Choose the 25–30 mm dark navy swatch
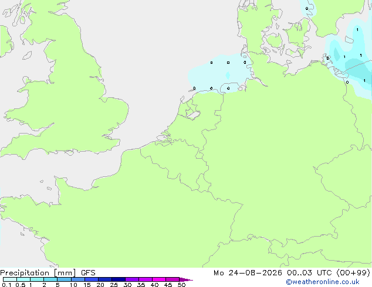The width and height of the screenshot is (372, 287). point(119,279)
